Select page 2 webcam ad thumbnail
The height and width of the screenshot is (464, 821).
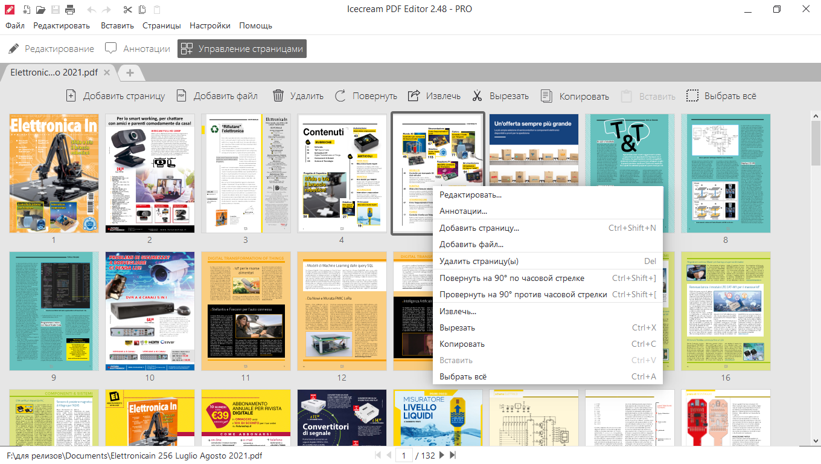tap(150, 173)
